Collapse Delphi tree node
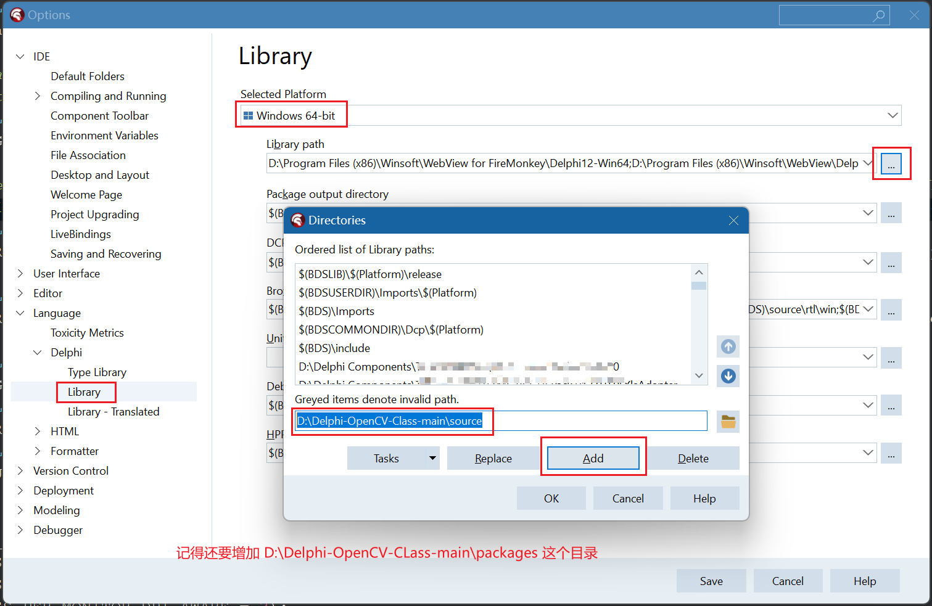 pos(38,353)
